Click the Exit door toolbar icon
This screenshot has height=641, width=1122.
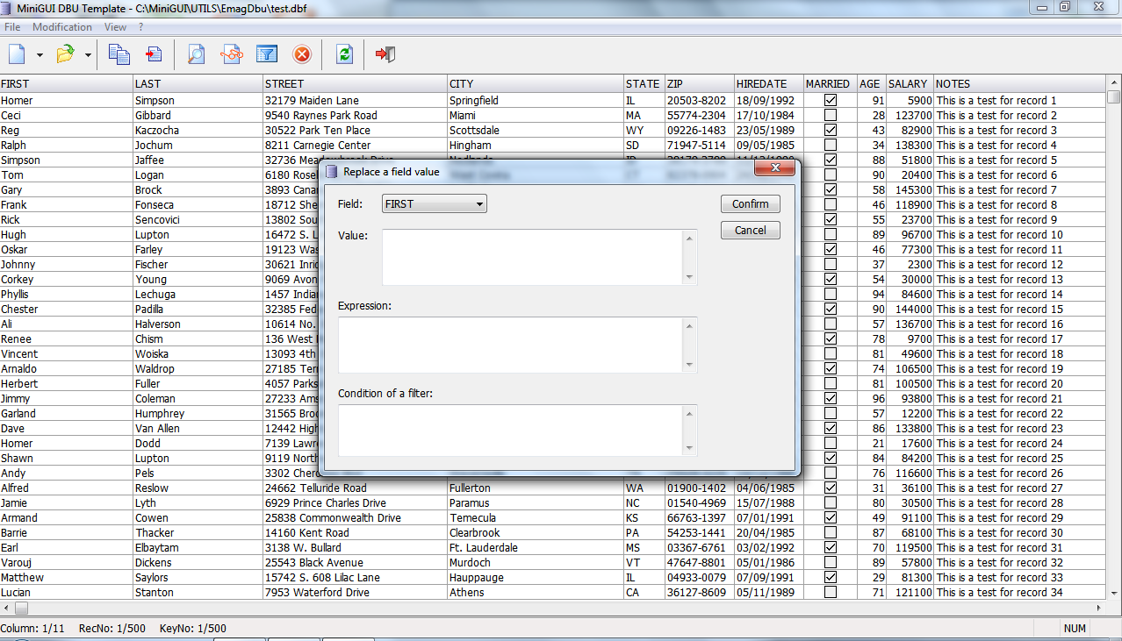(385, 54)
